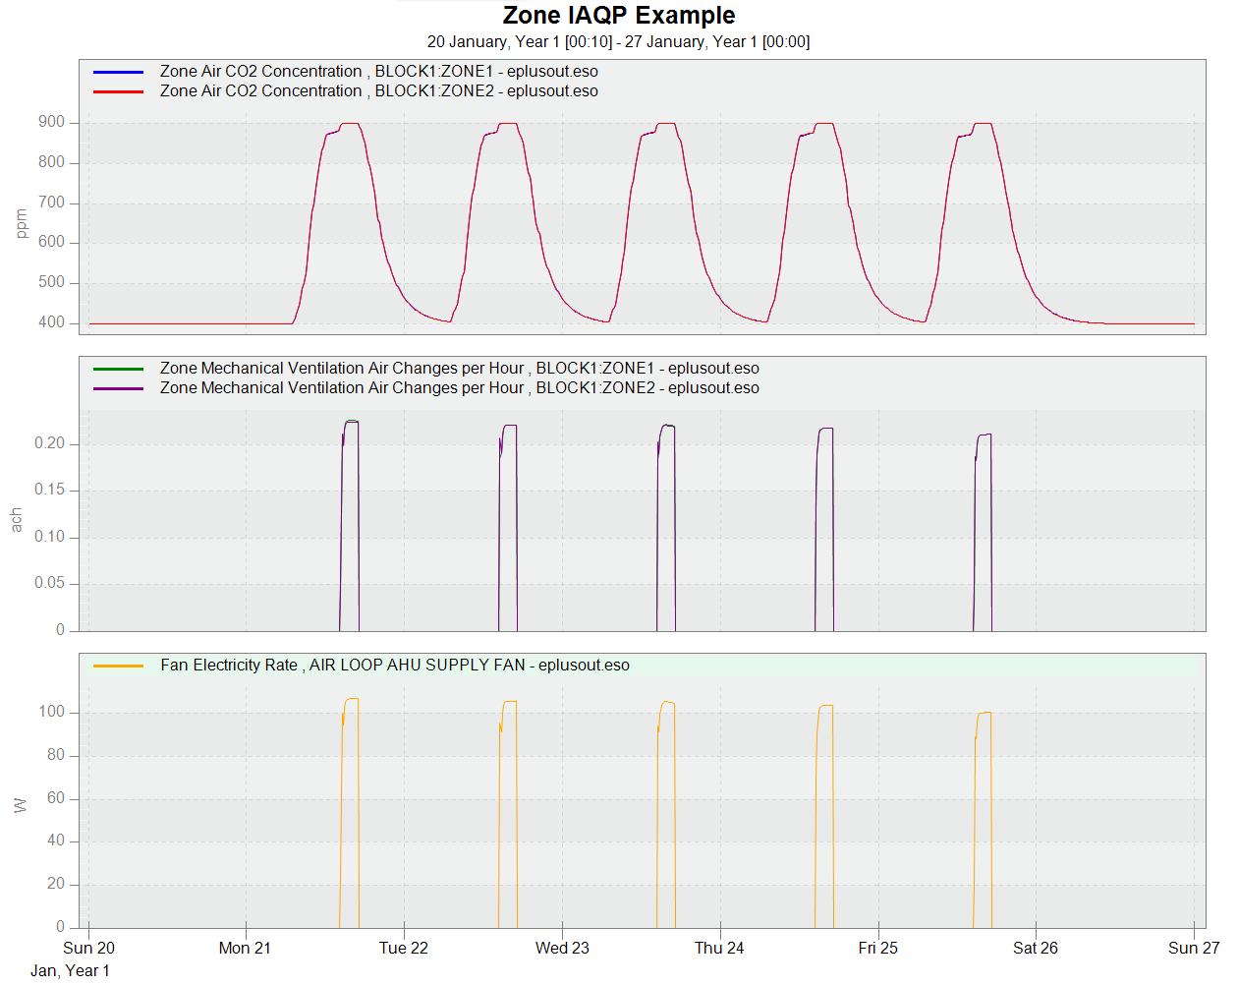Image resolution: width=1238 pixels, height=986 pixels.
Task: Click the 'W' y-axis label
Action: 20,806
